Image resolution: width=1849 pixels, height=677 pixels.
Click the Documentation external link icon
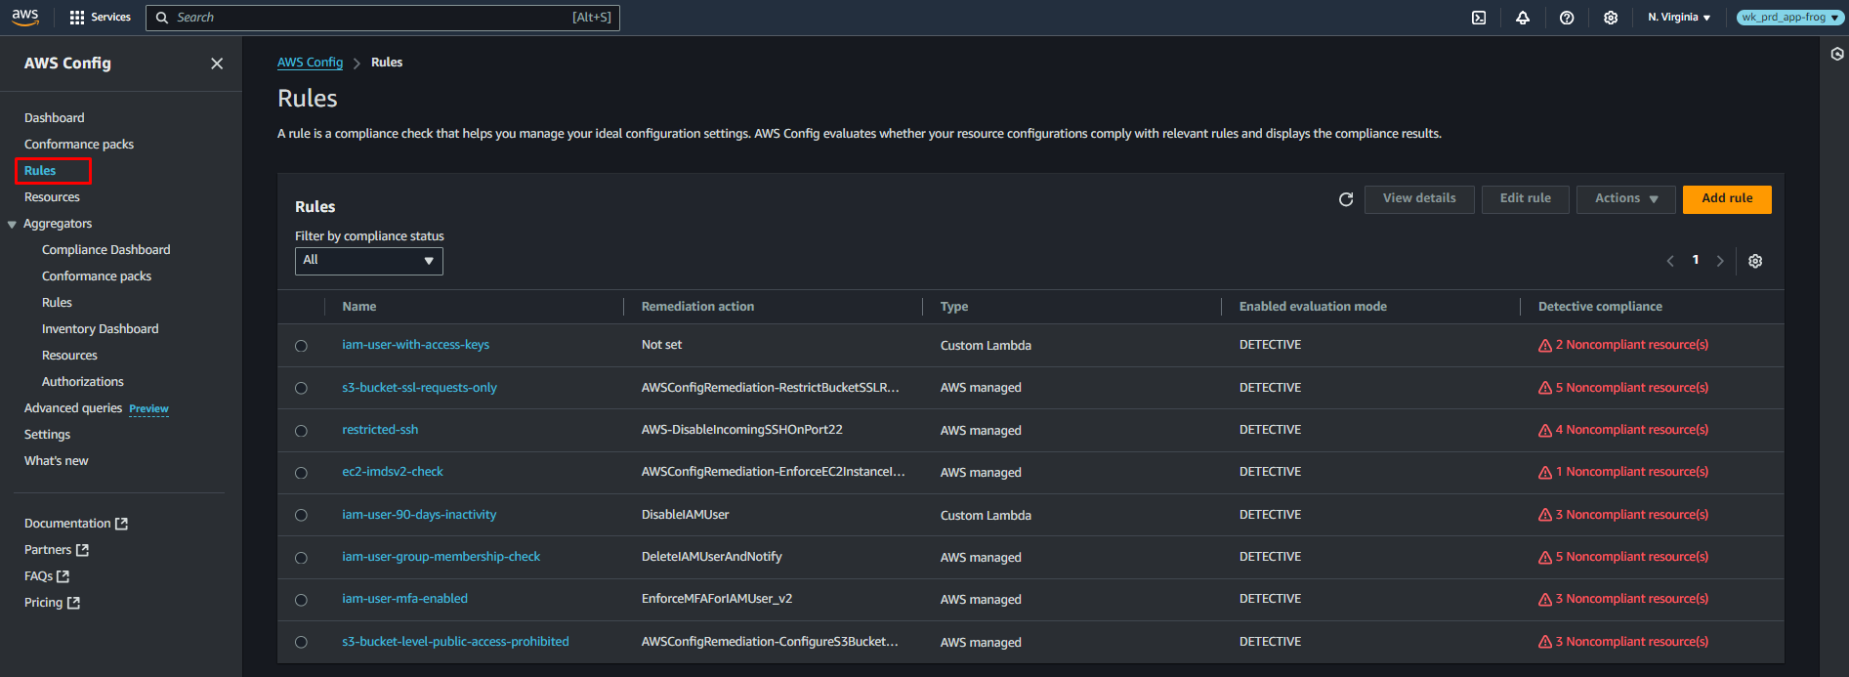(122, 524)
